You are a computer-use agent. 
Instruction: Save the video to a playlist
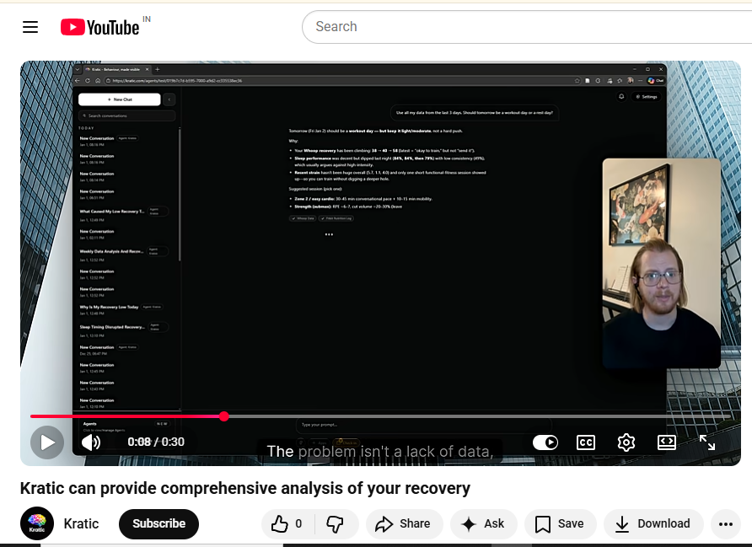[x=560, y=523]
